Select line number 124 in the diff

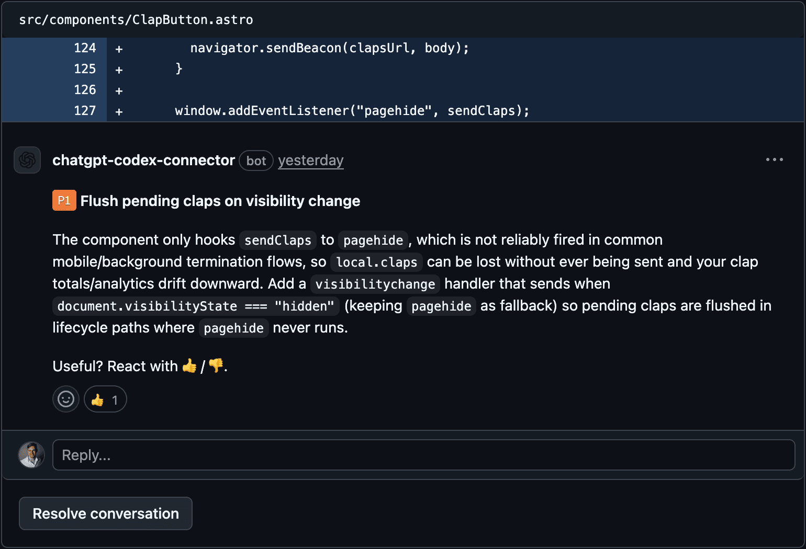(x=85, y=48)
